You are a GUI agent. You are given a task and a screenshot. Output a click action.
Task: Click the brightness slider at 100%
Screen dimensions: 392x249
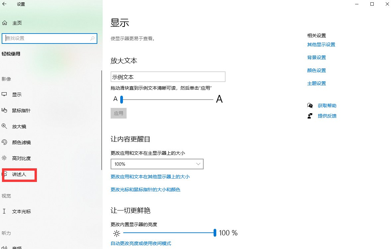[215, 233]
